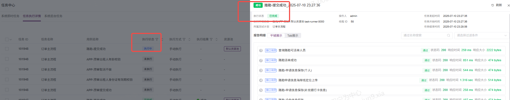Screen dimensions: 510x100
Task: Click the operator value admin
Action: (x=354, y=16)
